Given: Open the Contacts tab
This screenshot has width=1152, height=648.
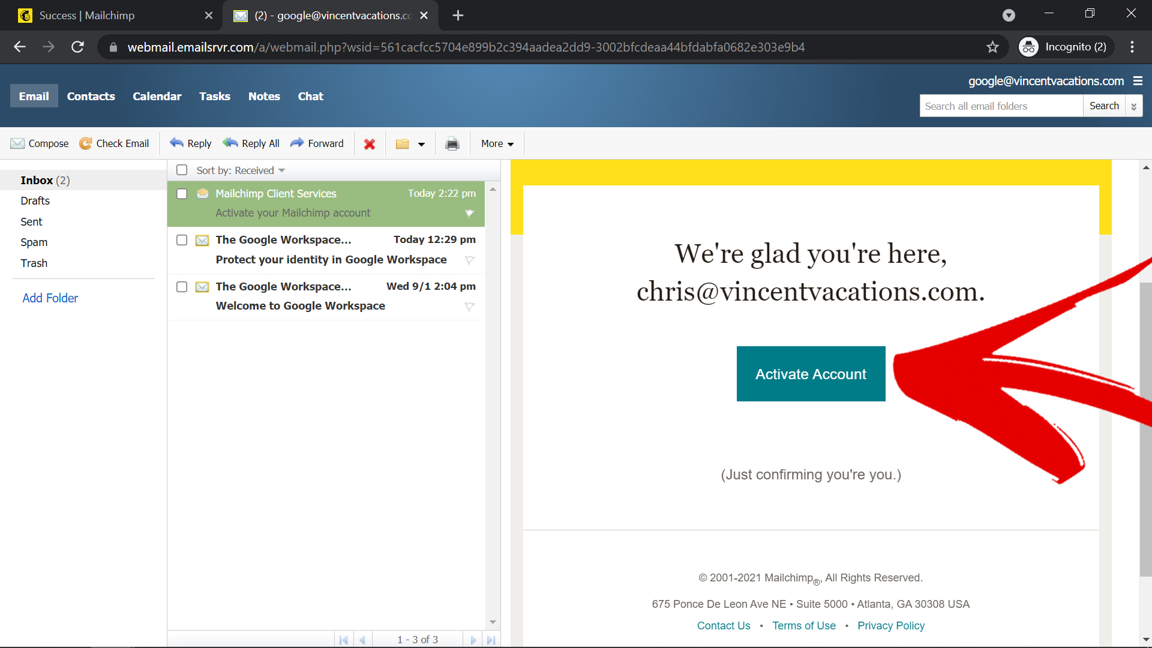Looking at the screenshot, I should 91,96.
